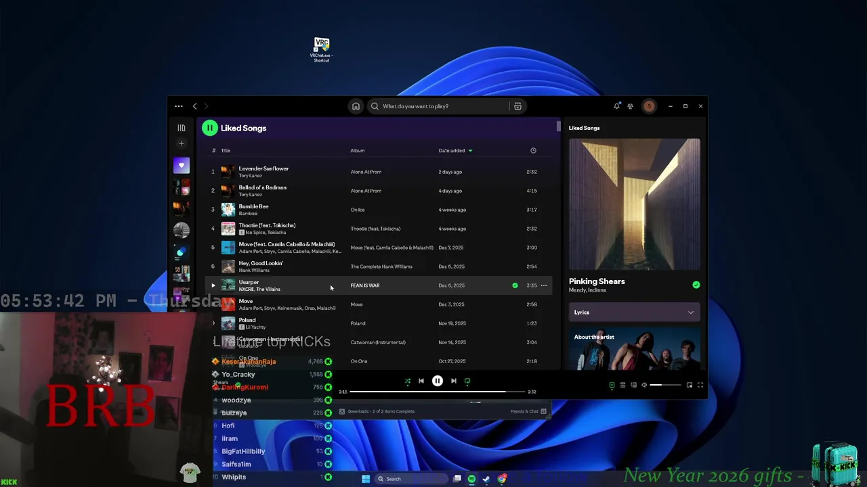Viewport: 867px width, 487px height.
Task: Open the Queue icon
Action: point(622,385)
